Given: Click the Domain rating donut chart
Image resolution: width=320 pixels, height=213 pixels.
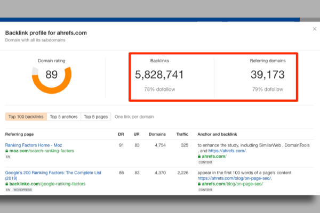Looking at the screenshot, I should point(52,80).
